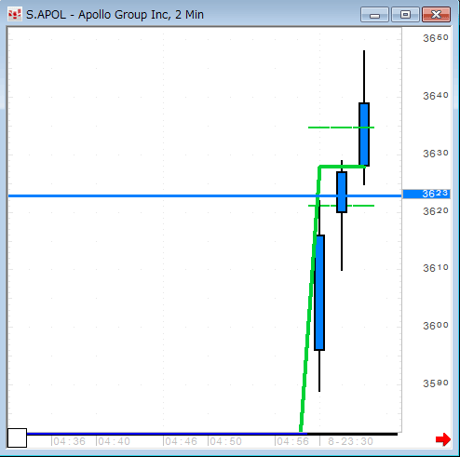Click the 3623 current price label
The width and height of the screenshot is (460, 457).
426,194
